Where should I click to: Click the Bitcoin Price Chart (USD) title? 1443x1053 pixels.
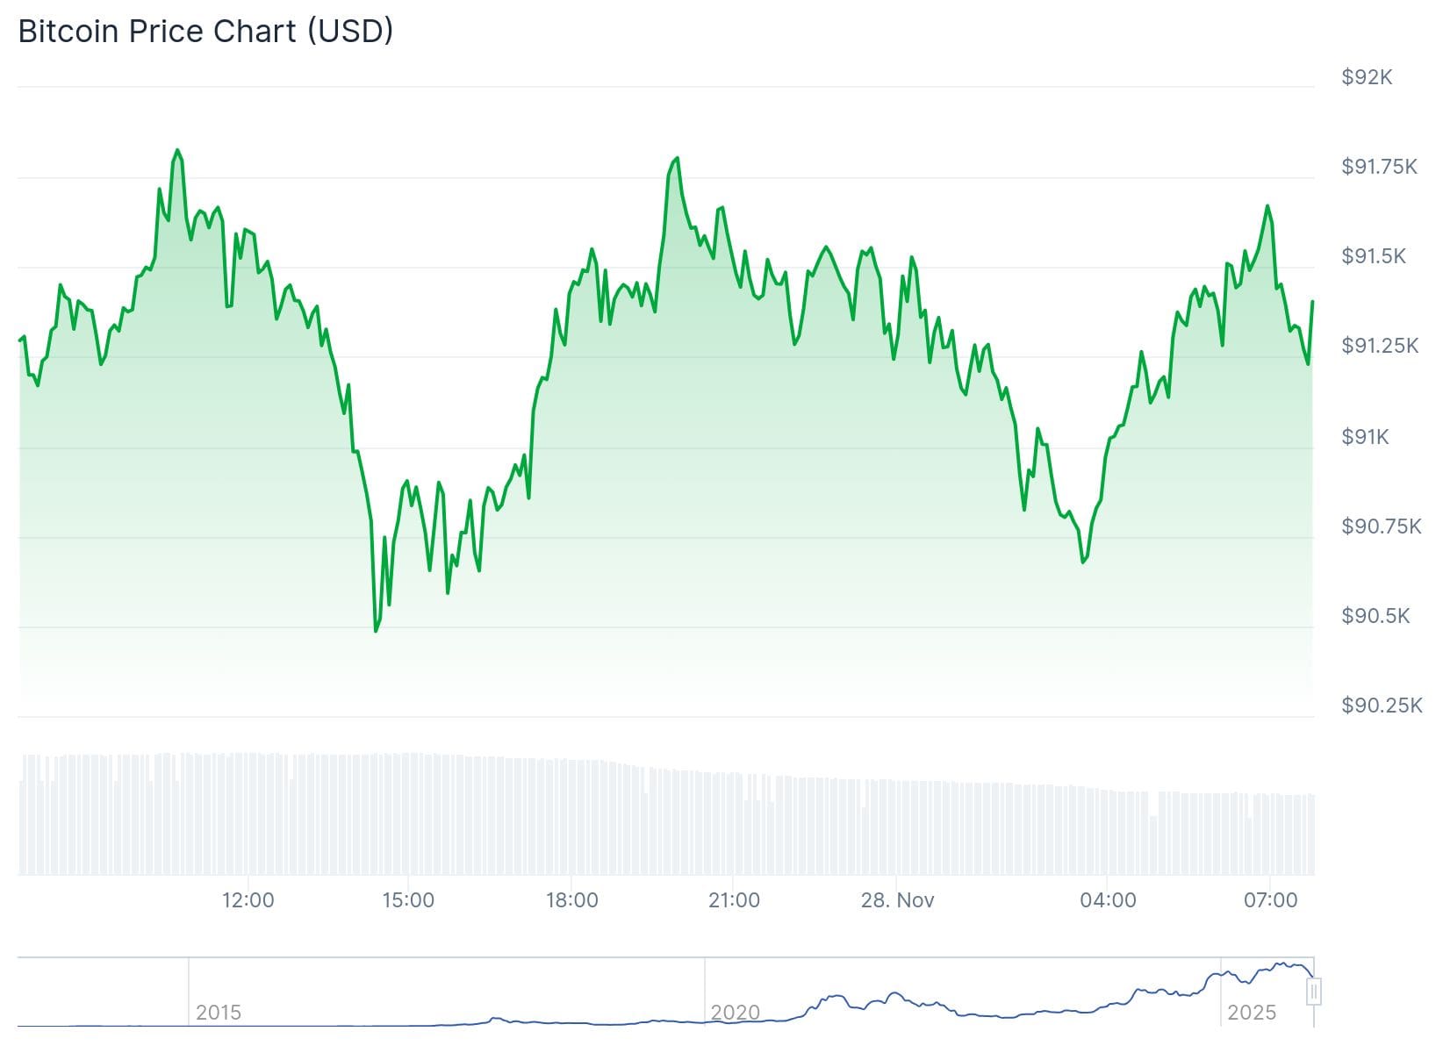[x=205, y=32]
